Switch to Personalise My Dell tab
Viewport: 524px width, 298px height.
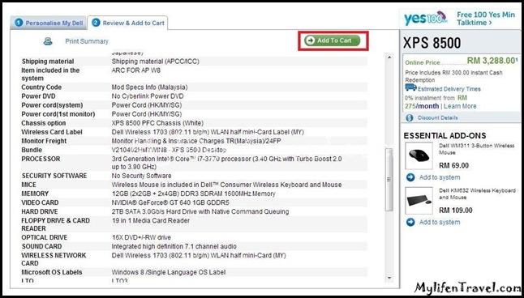click(49, 23)
